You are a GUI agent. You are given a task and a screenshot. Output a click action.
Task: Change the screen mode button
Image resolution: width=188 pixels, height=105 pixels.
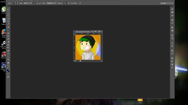[x=8, y=77]
